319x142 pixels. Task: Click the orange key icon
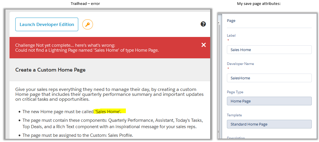[87, 25]
